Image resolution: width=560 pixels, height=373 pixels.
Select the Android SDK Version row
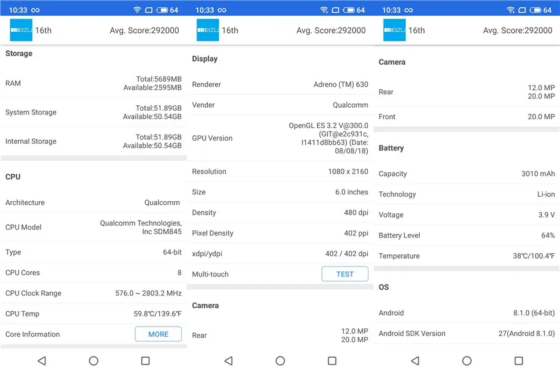pos(466,333)
